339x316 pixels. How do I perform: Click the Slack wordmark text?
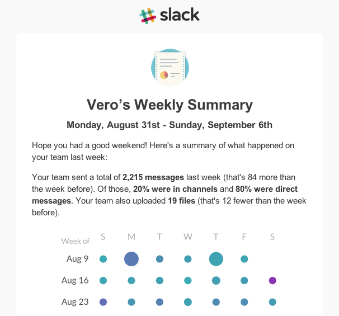point(180,15)
